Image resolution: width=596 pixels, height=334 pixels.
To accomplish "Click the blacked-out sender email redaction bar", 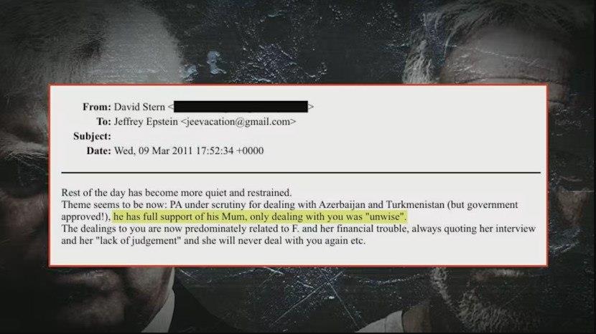I will [x=241, y=107].
